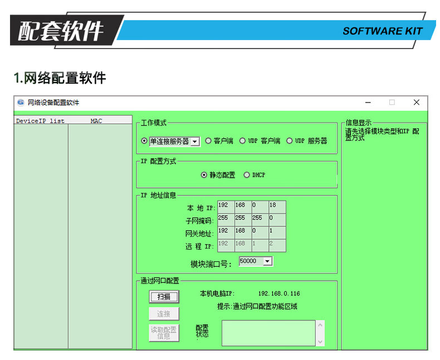Select 静态配置 IP option
This screenshot has width=440, height=360.
click(x=204, y=175)
